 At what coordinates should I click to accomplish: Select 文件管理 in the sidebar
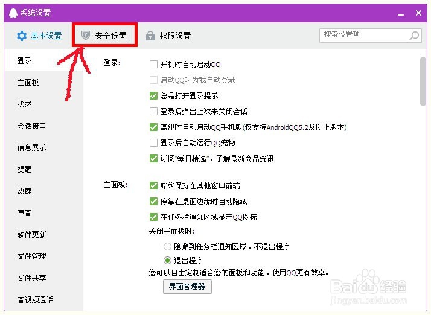(x=43, y=256)
